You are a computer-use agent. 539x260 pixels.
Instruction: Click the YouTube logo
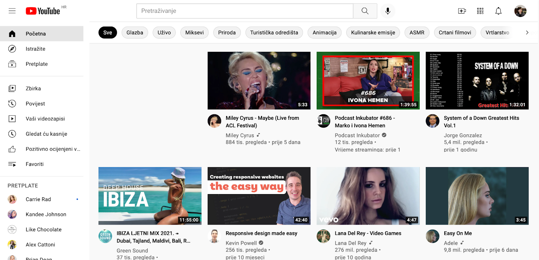43,11
